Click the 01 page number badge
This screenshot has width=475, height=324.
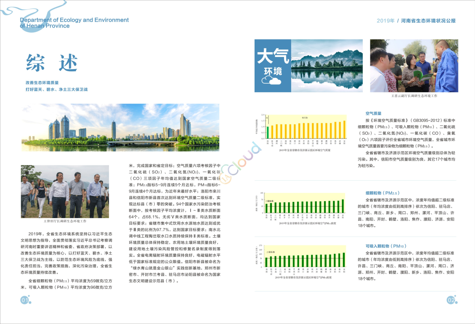(x=25, y=300)
